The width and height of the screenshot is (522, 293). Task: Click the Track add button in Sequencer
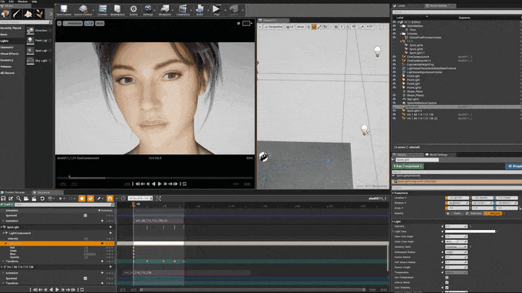click(7, 205)
